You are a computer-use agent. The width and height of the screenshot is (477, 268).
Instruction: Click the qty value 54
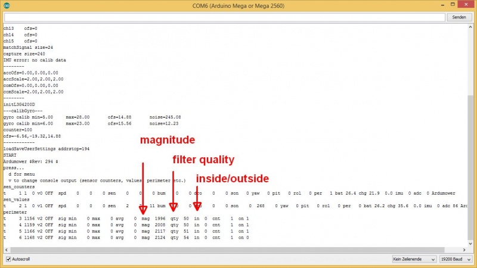point(186,238)
